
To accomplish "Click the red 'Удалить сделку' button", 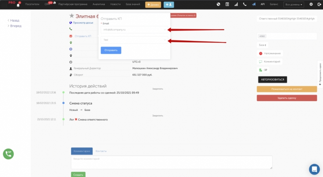I will 286,98.
